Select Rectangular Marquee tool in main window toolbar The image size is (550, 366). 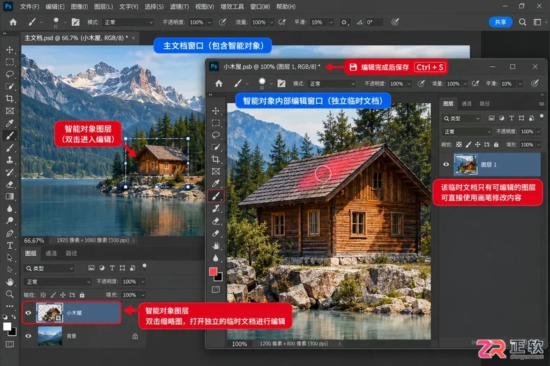click(x=10, y=62)
